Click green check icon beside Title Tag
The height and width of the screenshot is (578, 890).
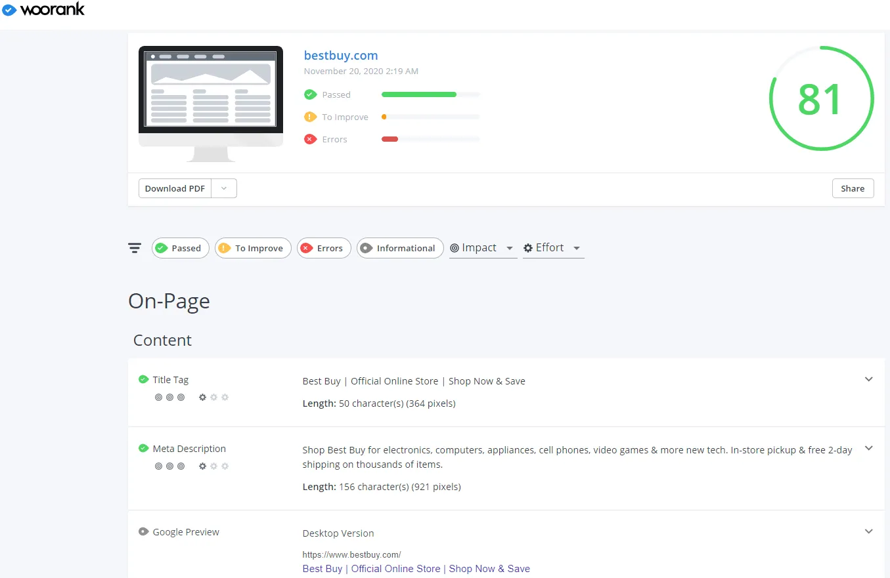[143, 380]
